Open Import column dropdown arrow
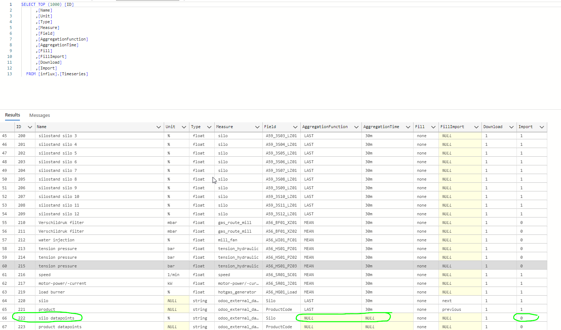The width and height of the screenshot is (561, 330). (541, 127)
